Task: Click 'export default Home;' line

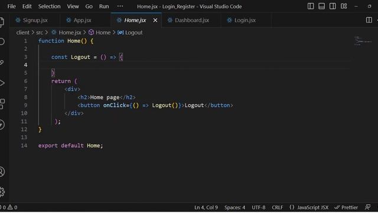Action: (71, 146)
